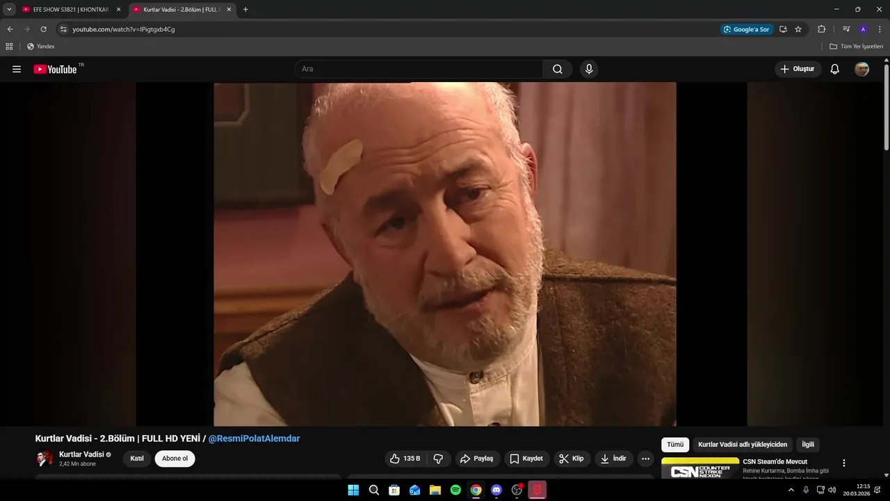Click the YouTube search Ara field
The width and height of the screenshot is (890, 501).
click(x=419, y=69)
